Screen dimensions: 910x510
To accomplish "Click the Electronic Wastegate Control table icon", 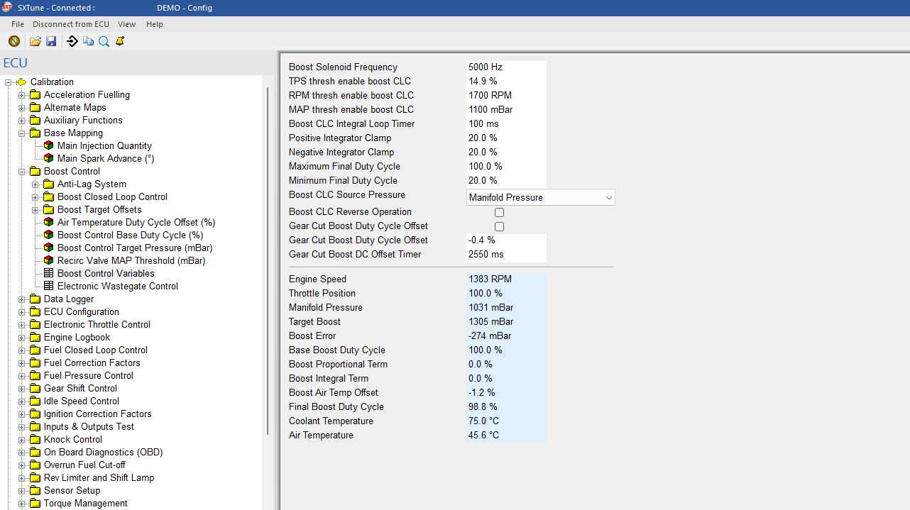I will 48,286.
